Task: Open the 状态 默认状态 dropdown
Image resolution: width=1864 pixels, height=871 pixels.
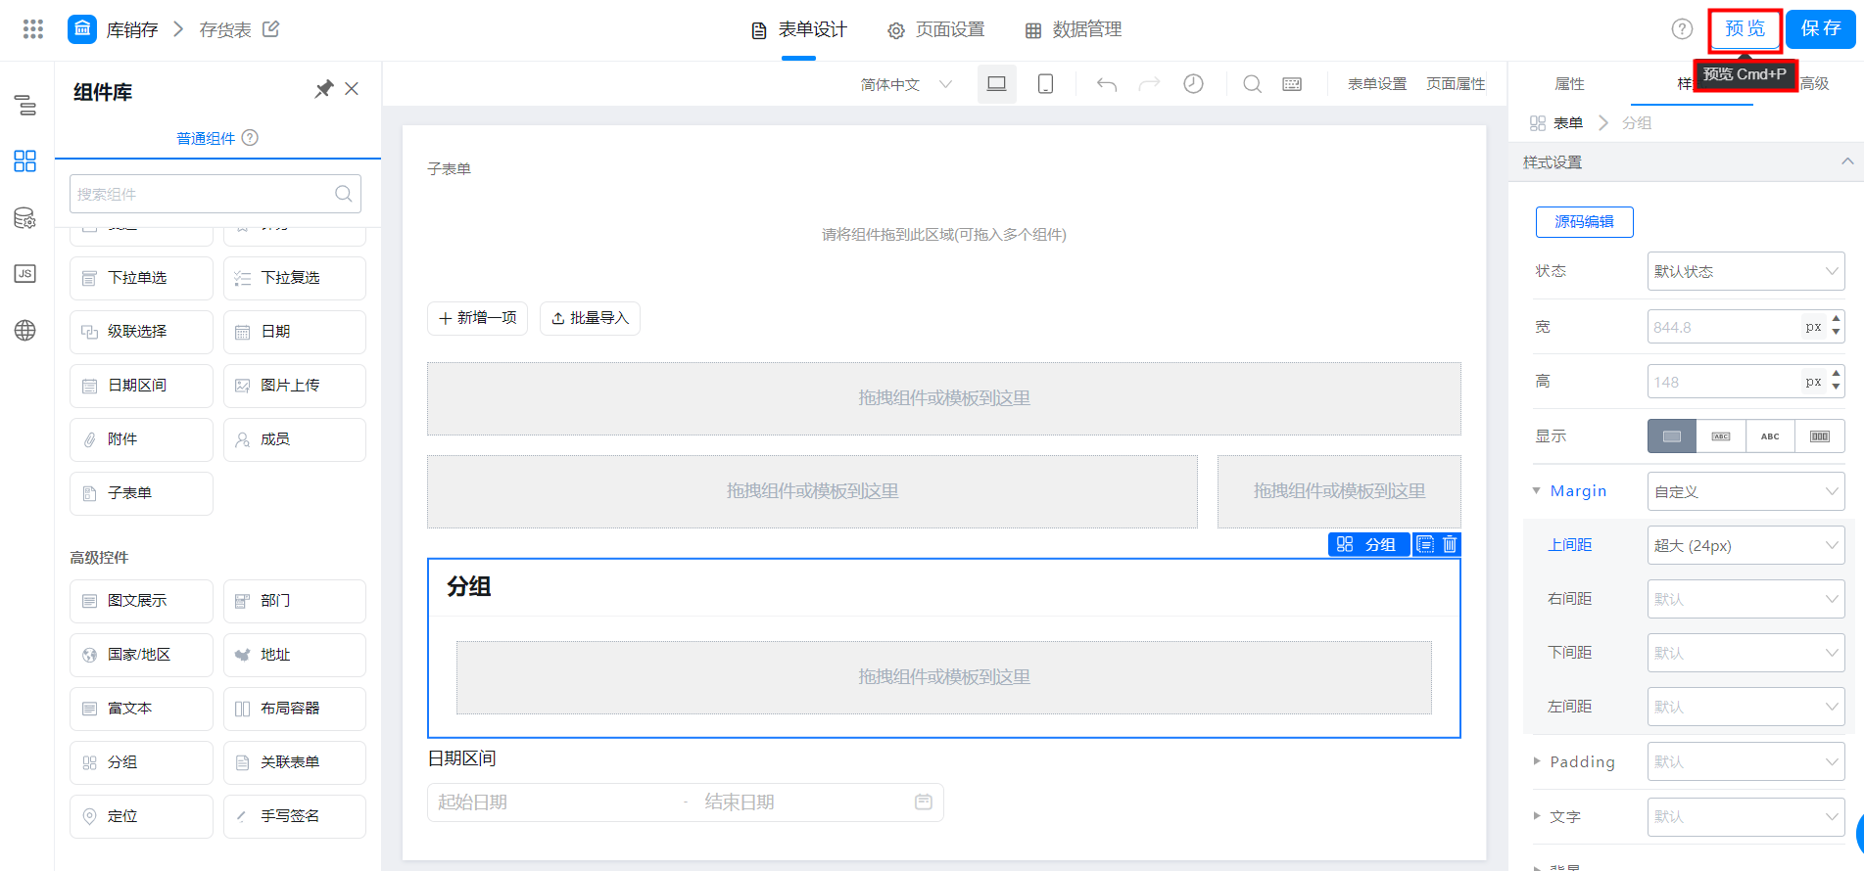Action: click(x=1745, y=271)
